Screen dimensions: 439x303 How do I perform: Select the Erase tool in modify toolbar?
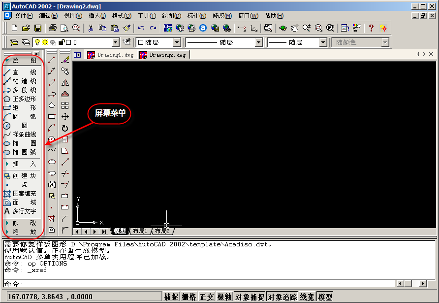[65, 60]
